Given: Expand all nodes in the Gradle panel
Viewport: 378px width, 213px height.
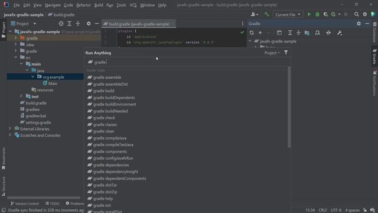Looking at the screenshot, I should (290, 33).
